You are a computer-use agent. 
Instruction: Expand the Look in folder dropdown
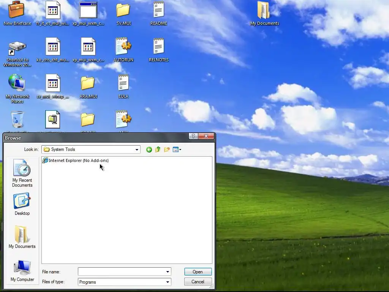coord(137,149)
